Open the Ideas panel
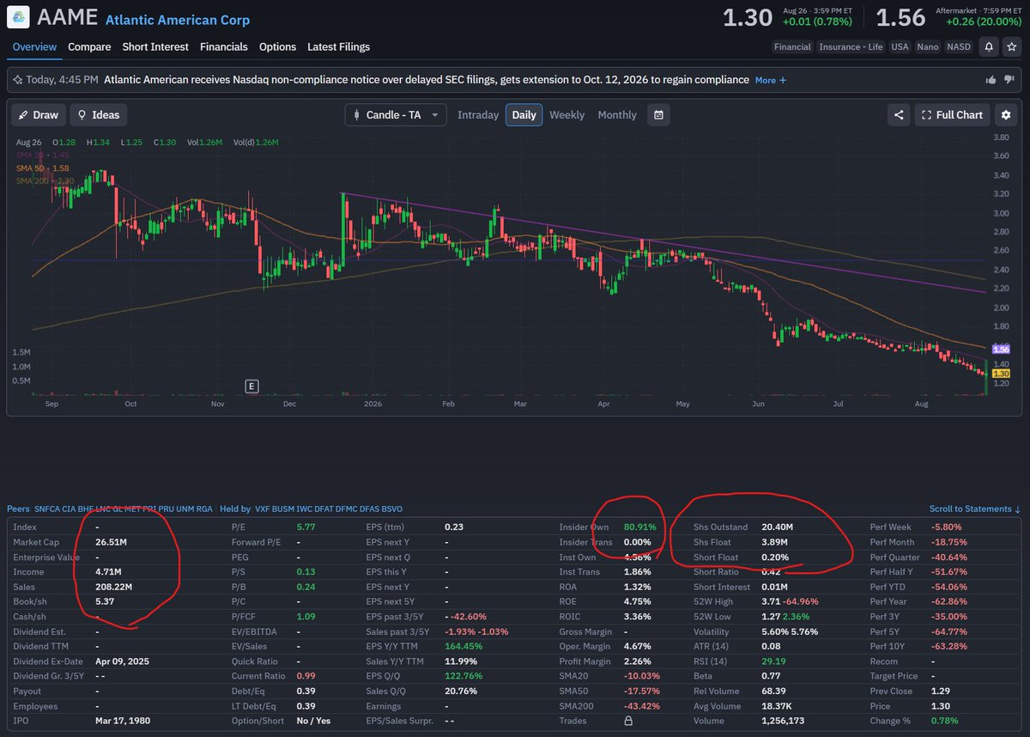Viewport: 1030px width, 737px height. pyautogui.click(x=99, y=115)
